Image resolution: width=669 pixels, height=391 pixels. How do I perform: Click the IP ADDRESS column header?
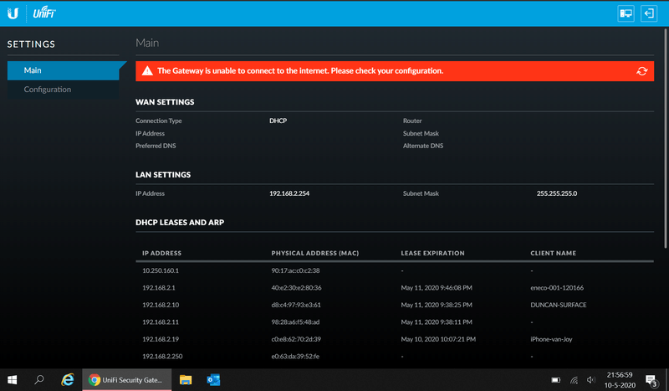tap(161, 253)
